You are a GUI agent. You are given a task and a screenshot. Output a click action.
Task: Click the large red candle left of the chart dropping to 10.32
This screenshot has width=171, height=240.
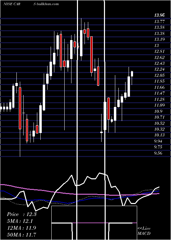(20, 108)
